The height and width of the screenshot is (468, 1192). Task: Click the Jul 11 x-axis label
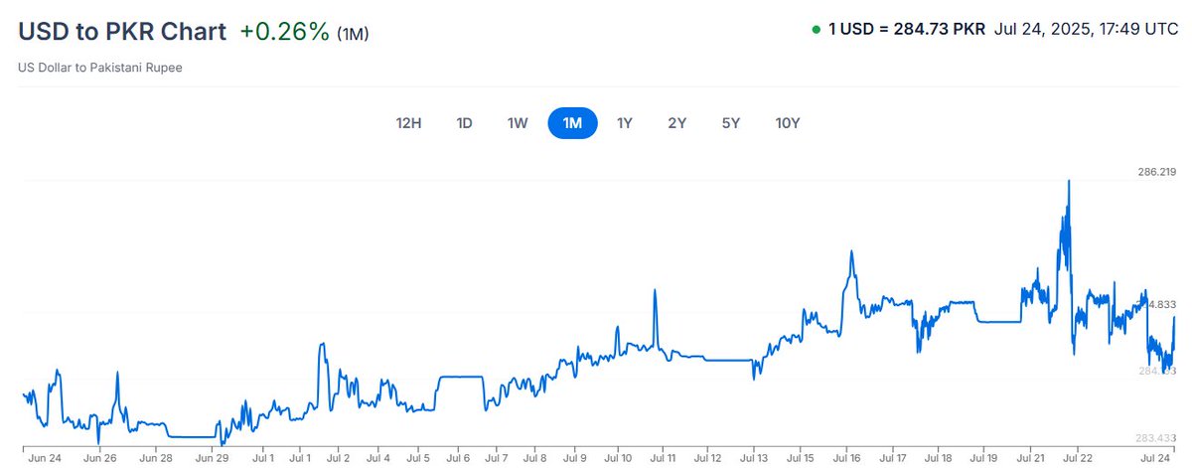(664, 459)
